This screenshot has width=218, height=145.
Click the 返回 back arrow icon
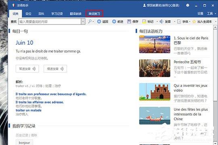[x=99, y=21]
